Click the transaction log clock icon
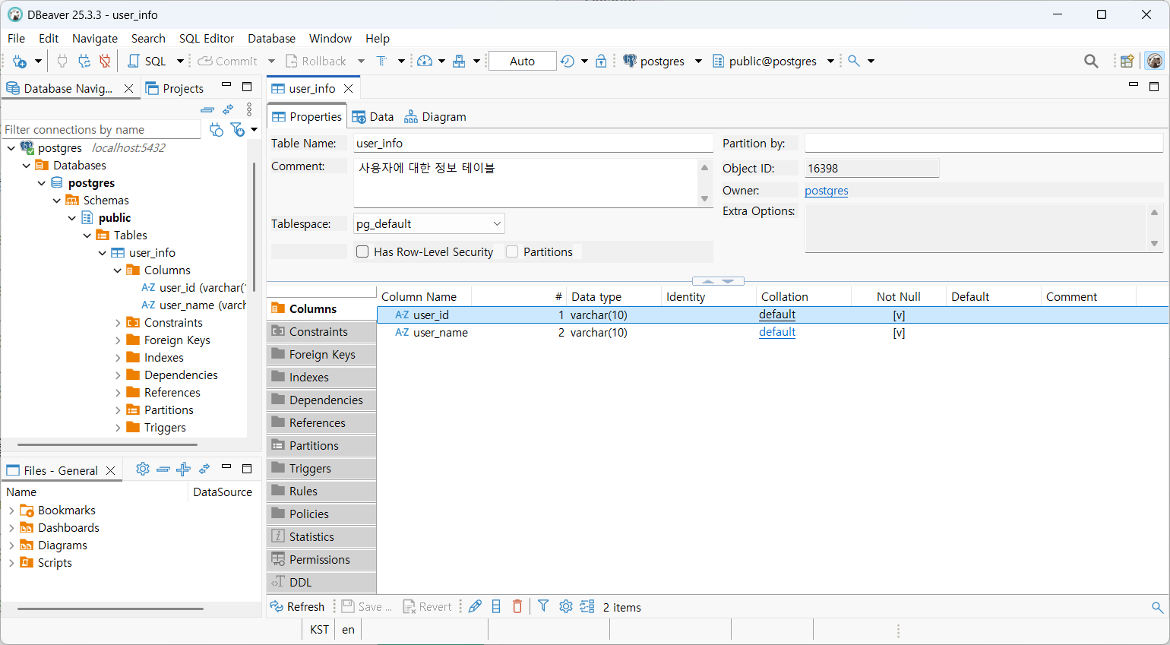Viewport: 1170px width, 645px height. (568, 62)
